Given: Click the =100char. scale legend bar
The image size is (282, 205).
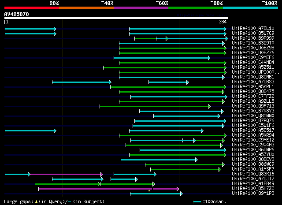Looking at the screenshot, I should tap(197, 202).
